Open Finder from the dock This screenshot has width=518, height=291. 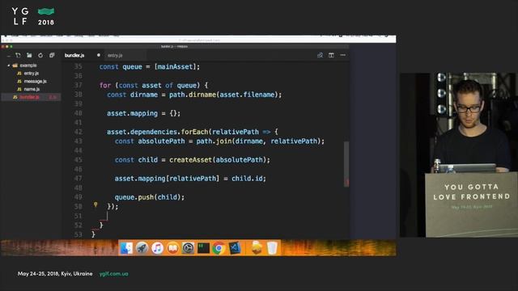pyautogui.click(x=126, y=248)
